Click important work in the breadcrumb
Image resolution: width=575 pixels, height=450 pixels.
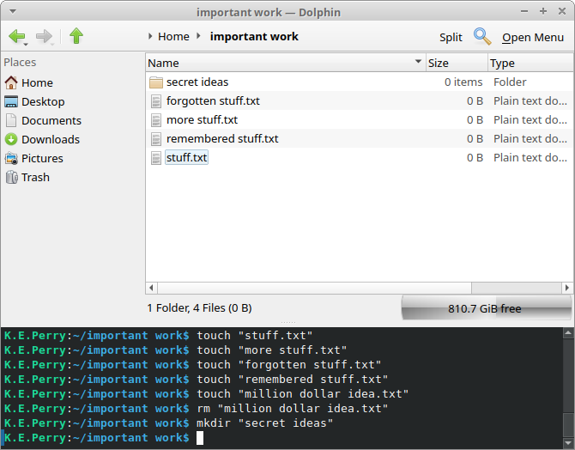[x=254, y=36]
